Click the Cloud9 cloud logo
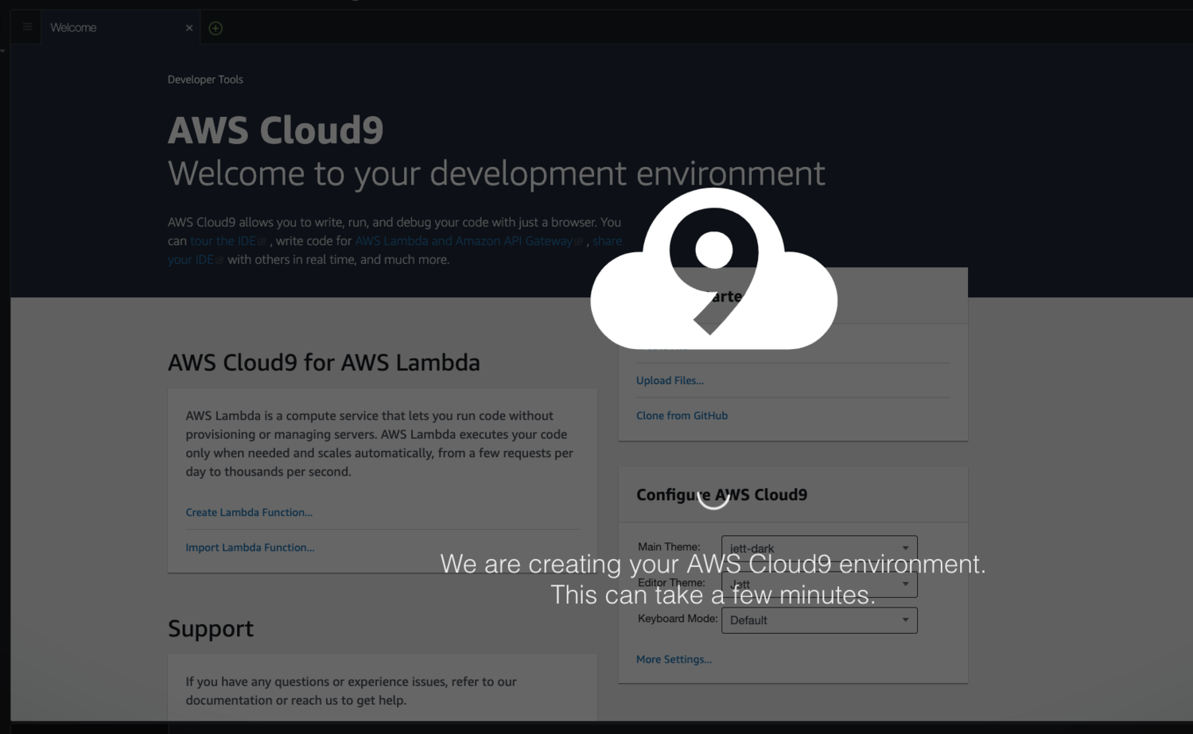The image size is (1193, 734). coord(713,269)
